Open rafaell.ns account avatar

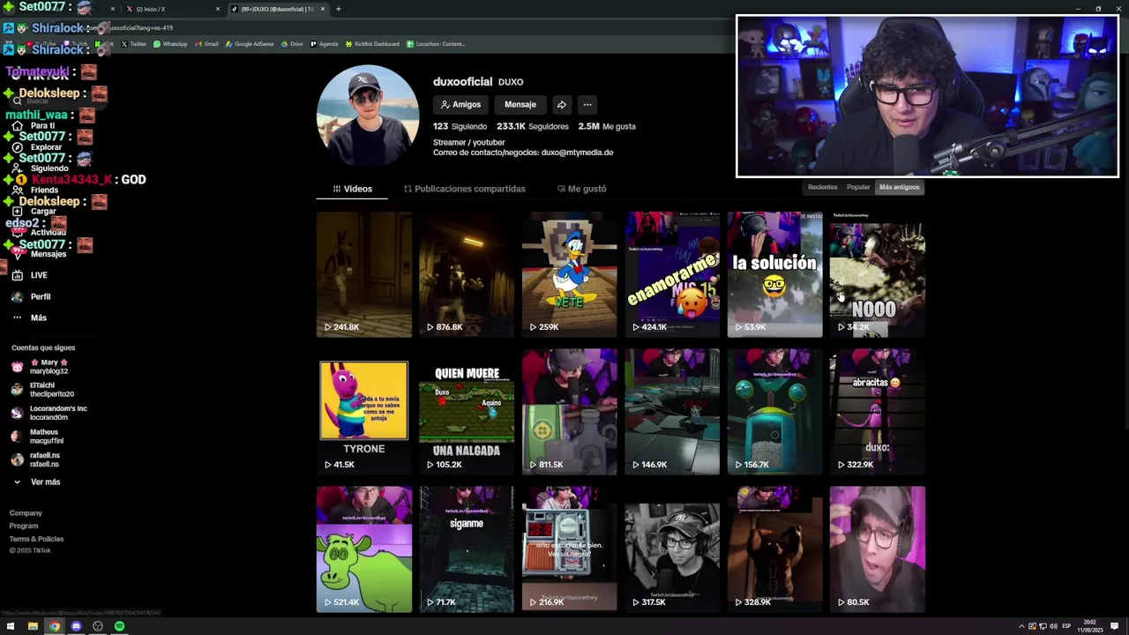tap(18, 459)
